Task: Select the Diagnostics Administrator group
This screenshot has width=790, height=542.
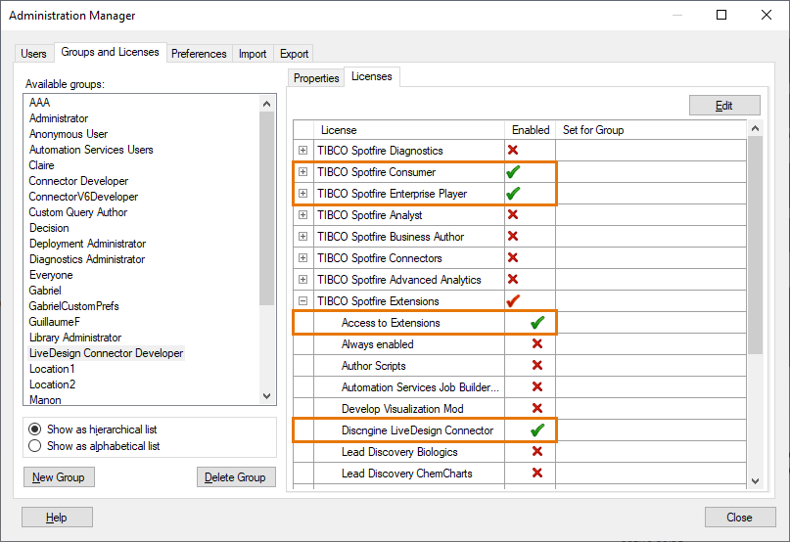Action: 87,259
